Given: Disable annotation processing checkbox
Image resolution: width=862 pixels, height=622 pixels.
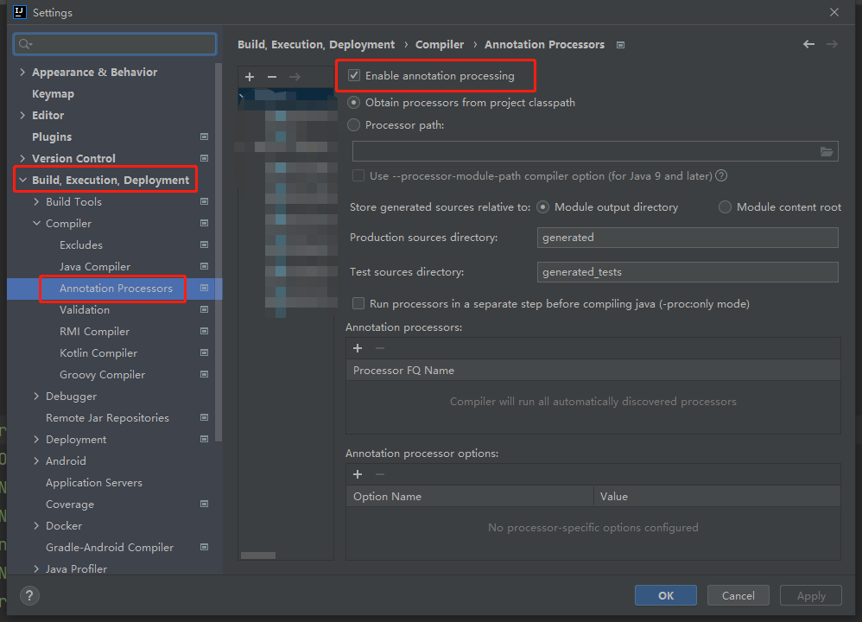Looking at the screenshot, I should pyautogui.click(x=353, y=75).
